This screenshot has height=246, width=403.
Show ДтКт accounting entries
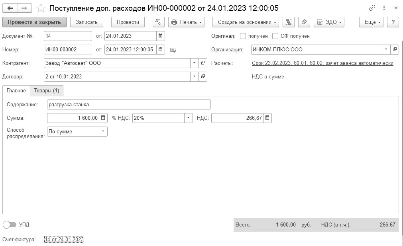tap(159, 22)
